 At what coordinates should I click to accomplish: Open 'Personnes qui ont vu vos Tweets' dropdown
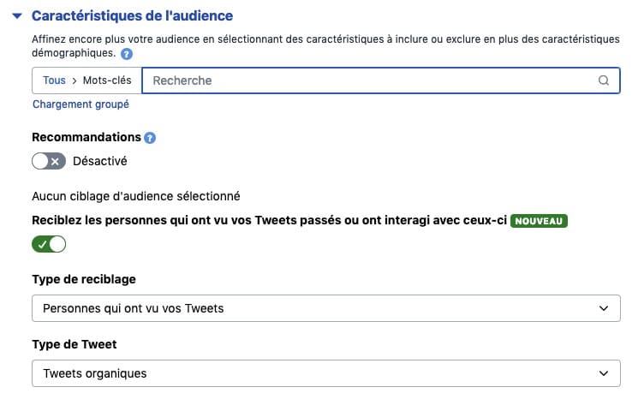[x=325, y=308]
